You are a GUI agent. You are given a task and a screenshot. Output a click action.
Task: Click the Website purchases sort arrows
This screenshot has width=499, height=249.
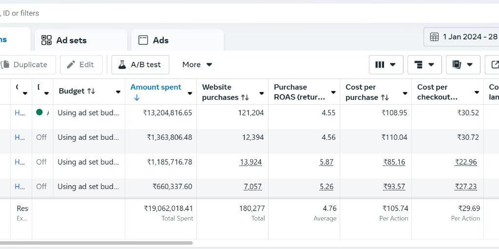coord(245,97)
